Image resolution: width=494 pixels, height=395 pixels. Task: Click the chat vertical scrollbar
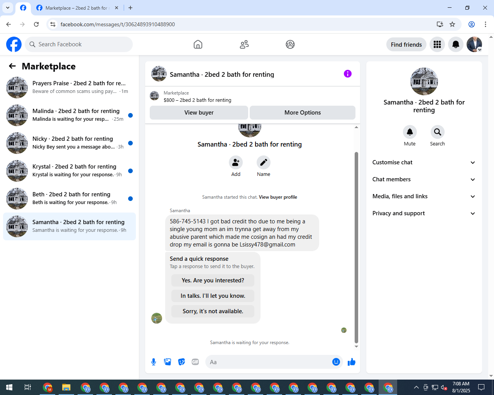point(356,247)
